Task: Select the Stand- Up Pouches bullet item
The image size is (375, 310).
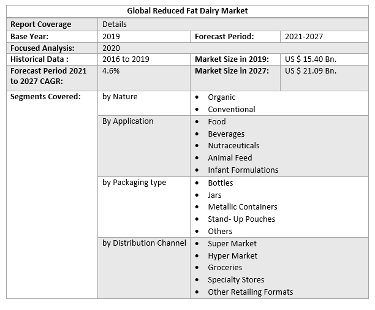Action: tap(241, 219)
